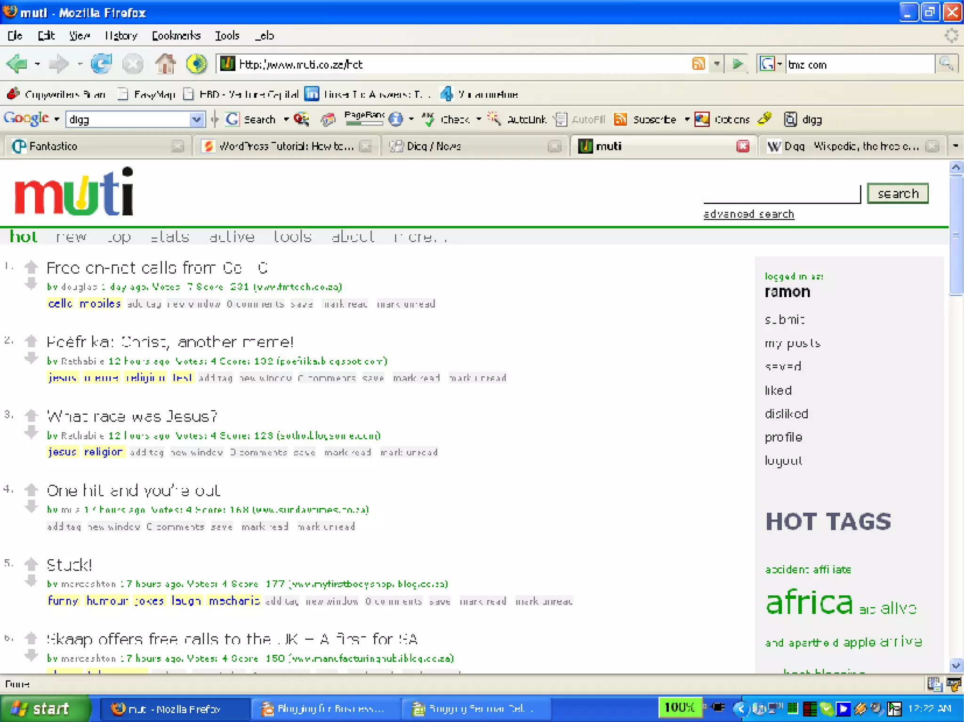964x722 pixels.
Task: Click inside the muti search input field
Action: pos(781,194)
